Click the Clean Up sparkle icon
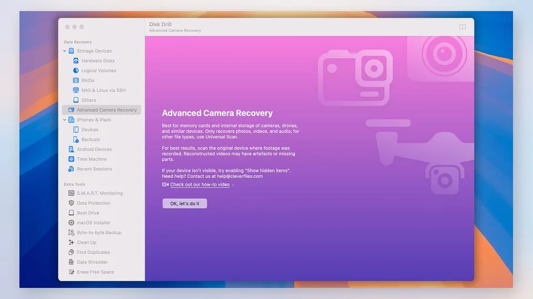 click(72, 243)
